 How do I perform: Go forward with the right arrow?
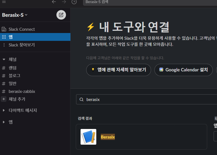pyautogui.click(x=64, y=2)
